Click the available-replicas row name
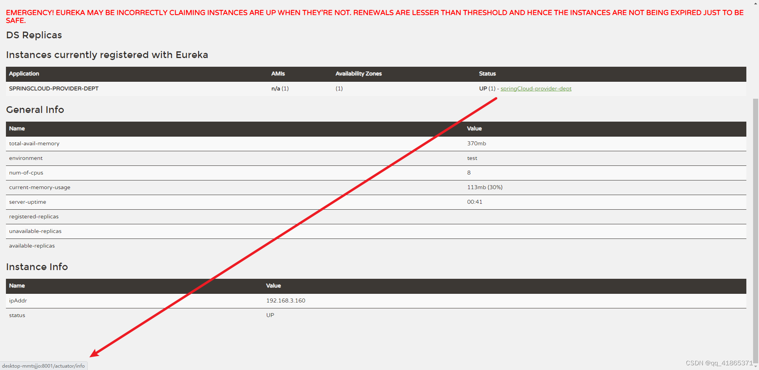 pyautogui.click(x=32, y=246)
